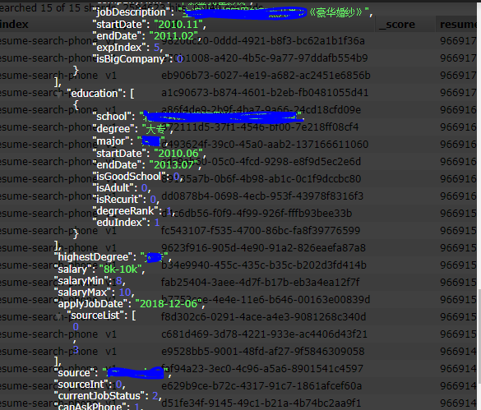Select row e629b9ce-b72c-4317-91c7-1861afcef60a
This screenshot has height=410, width=481.
point(261,386)
